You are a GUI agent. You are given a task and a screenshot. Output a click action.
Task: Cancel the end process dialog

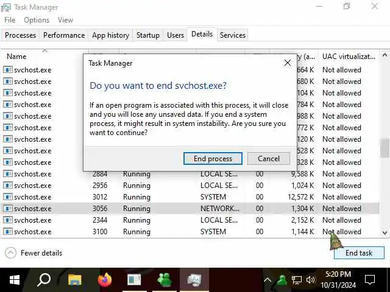269,158
